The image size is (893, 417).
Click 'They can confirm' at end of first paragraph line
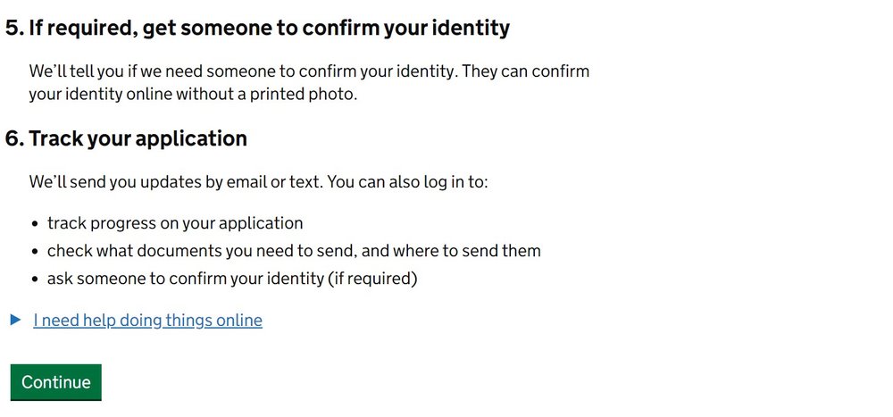[x=527, y=71]
